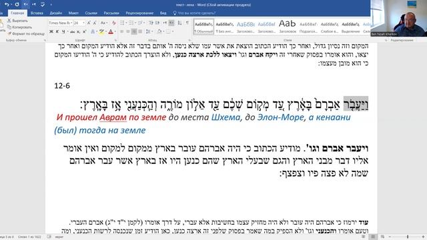Apply yellow text highlight color
Screen dimensions: 427x240
pyautogui.click(x=101, y=31)
